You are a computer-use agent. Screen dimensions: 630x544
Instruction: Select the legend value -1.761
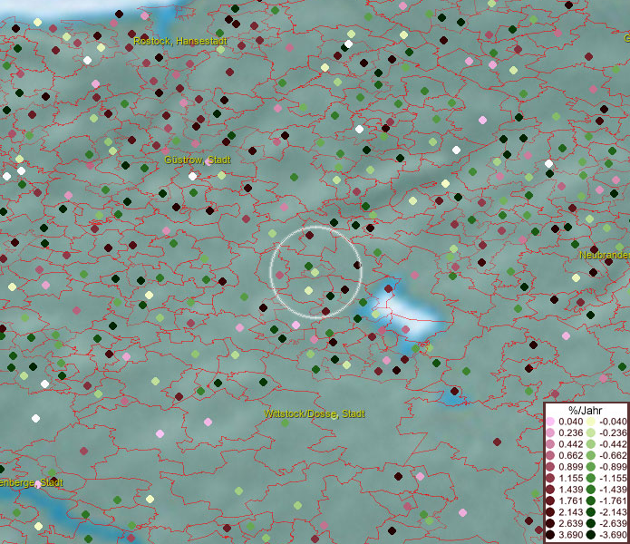click(613, 500)
